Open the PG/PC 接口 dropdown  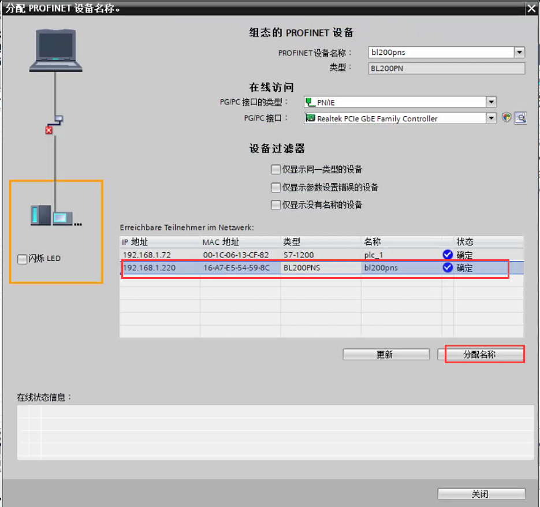pyautogui.click(x=491, y=118)
